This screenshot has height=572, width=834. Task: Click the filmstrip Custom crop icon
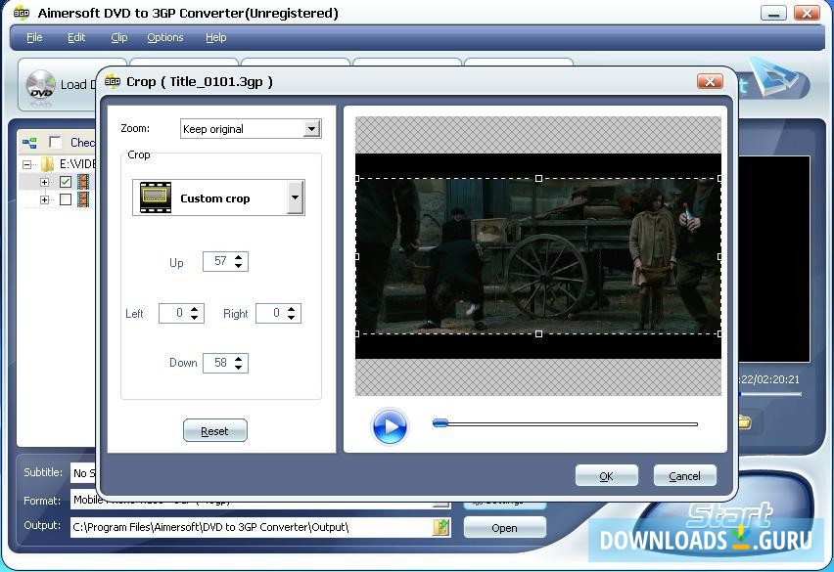pos(156,198)
